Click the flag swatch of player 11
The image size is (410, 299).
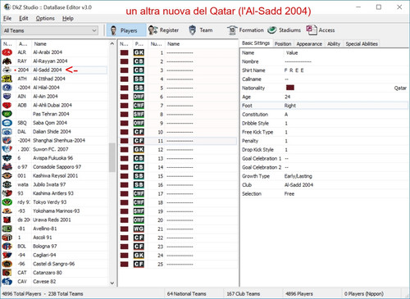124,141
